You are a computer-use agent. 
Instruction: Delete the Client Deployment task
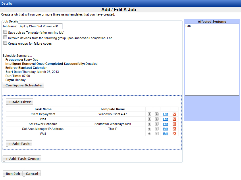tap(174, 114)
